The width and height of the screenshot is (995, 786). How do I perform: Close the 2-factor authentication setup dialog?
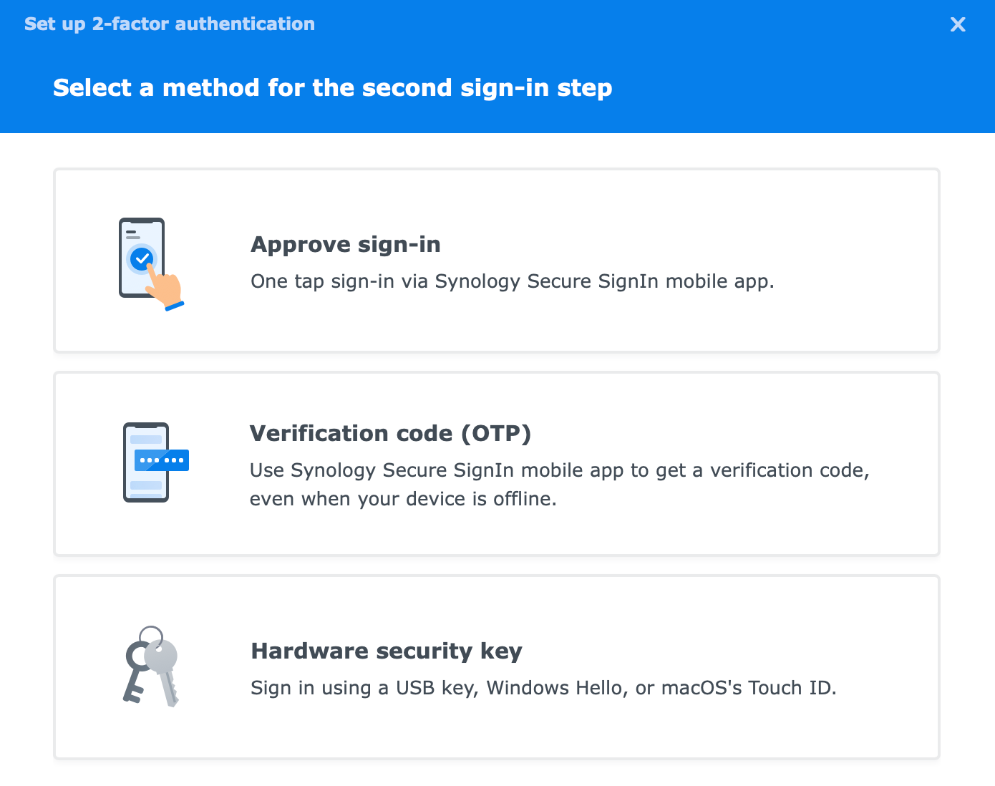tap(957, 25)
